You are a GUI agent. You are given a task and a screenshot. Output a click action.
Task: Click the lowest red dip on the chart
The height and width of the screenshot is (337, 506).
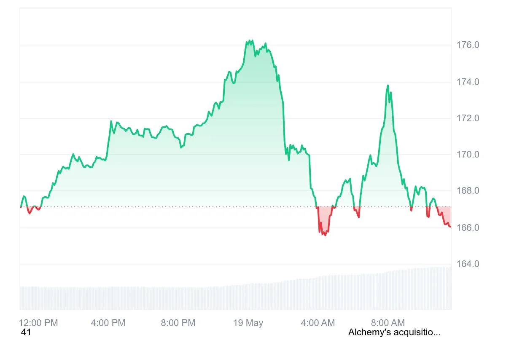[x=325, y=235]
